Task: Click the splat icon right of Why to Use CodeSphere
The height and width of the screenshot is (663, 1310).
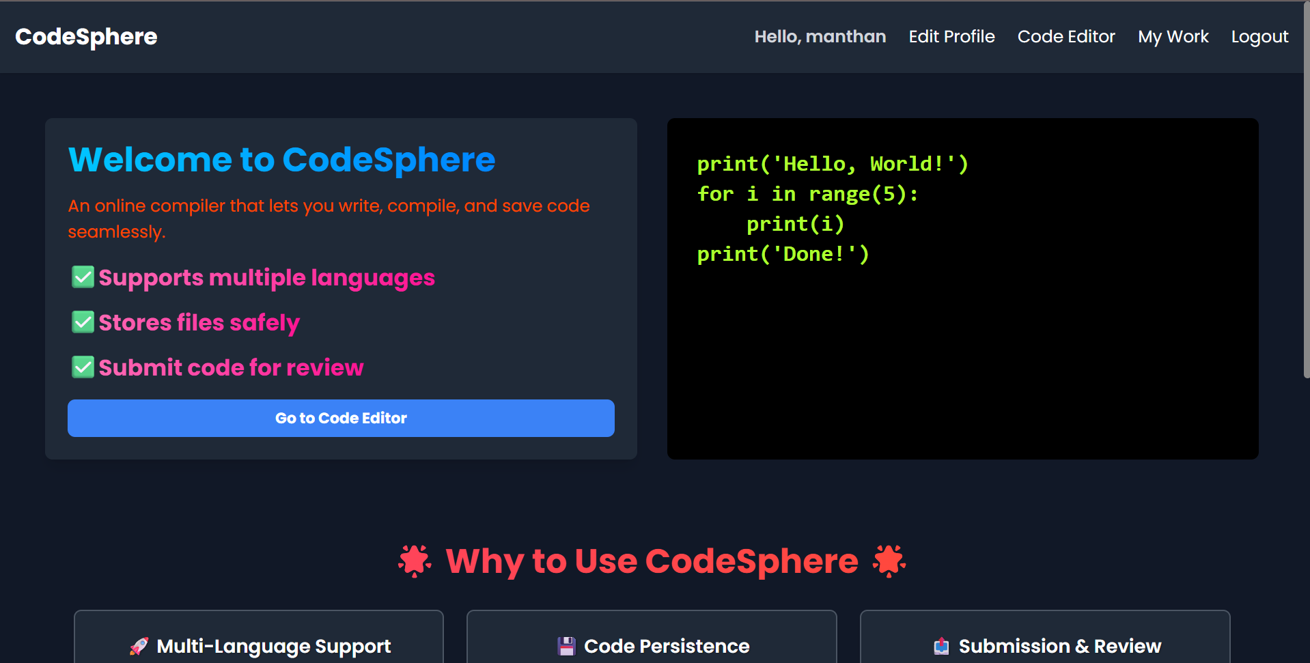Action: (x=889, y=561)
